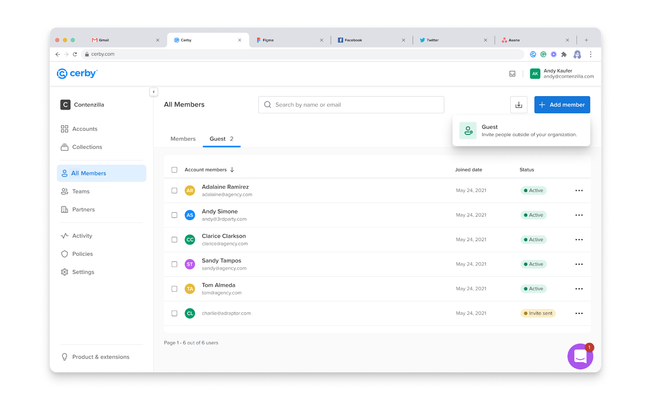Tick the Andy Simone row checkbox
The width and height of the screenshot is (651, 400).
(x=174, y=215)
